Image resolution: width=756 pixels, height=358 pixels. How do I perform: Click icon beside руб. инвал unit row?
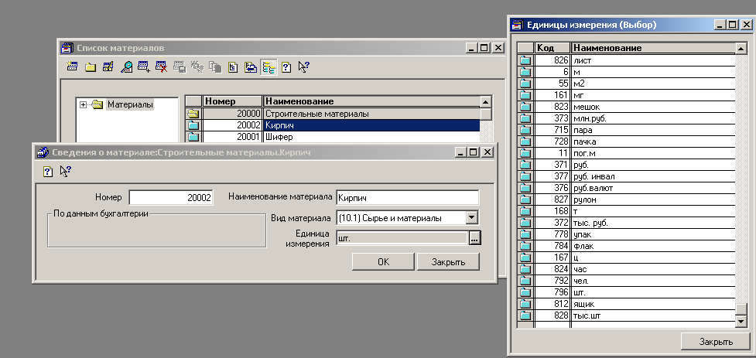[525, 176]
